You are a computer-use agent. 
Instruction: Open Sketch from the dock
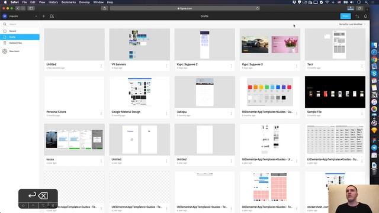coord(374,130)
